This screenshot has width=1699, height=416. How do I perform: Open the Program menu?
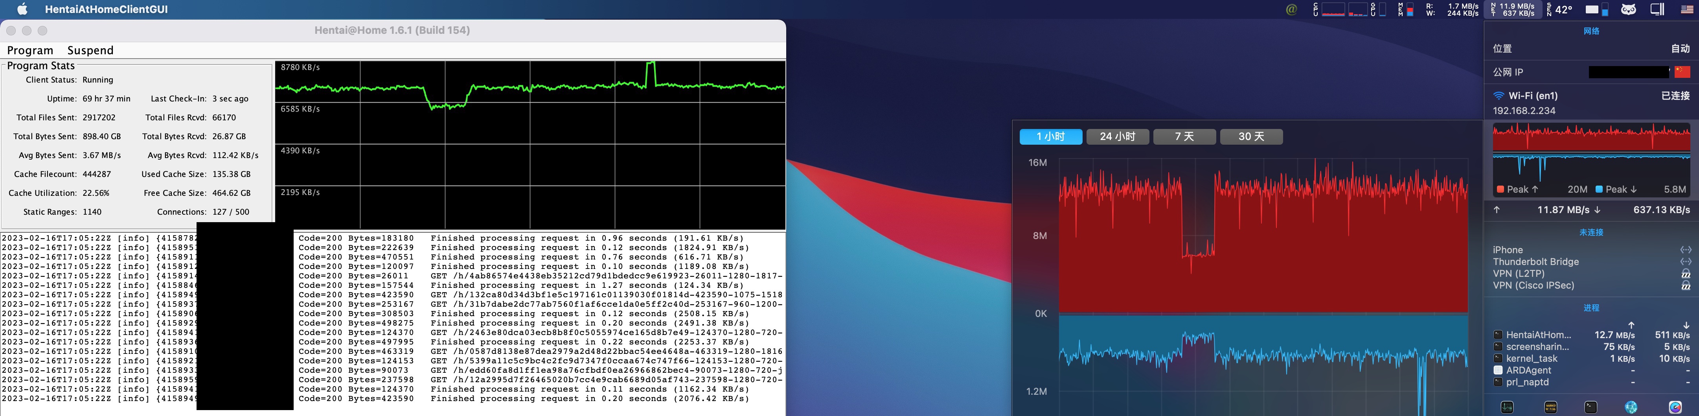(30, 50)
